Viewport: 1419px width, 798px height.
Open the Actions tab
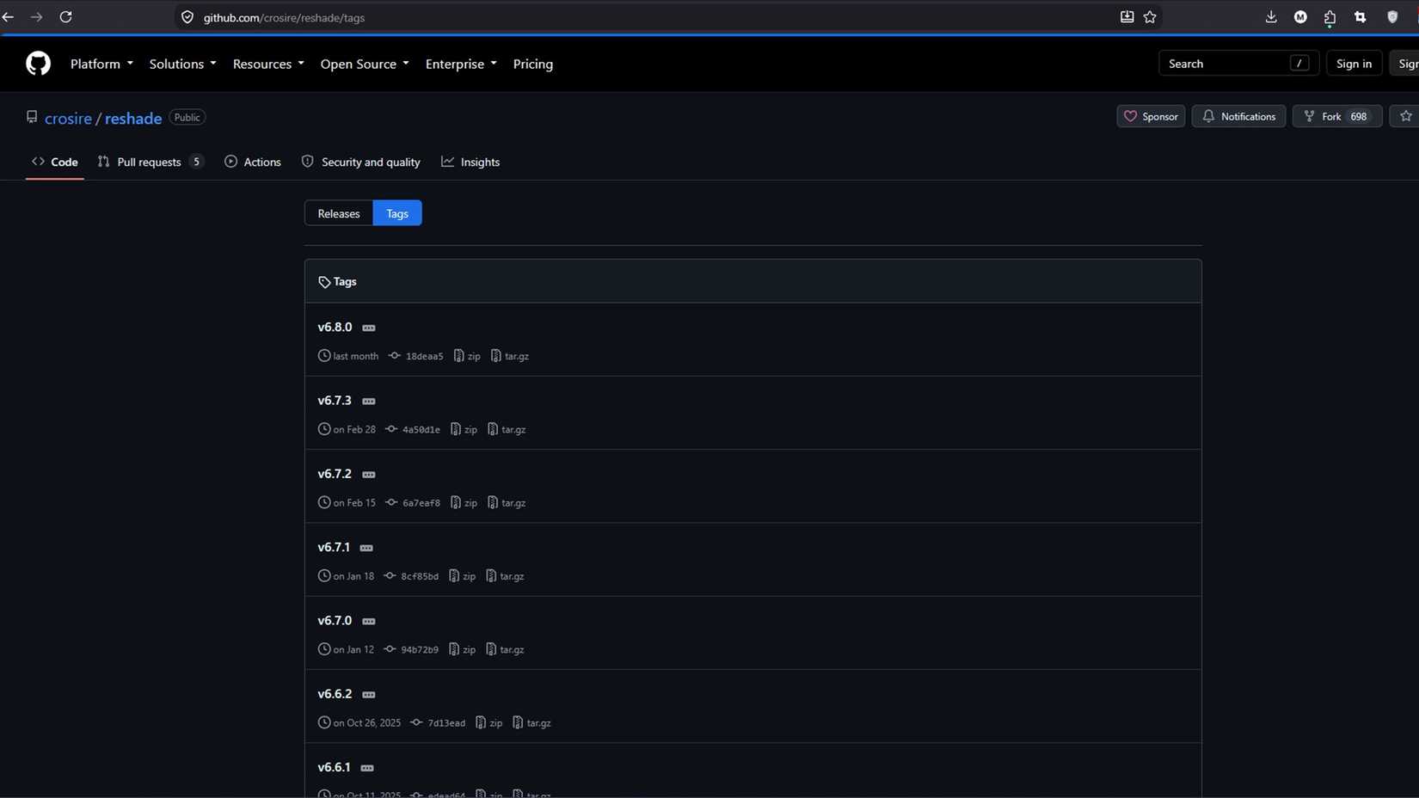253,162
